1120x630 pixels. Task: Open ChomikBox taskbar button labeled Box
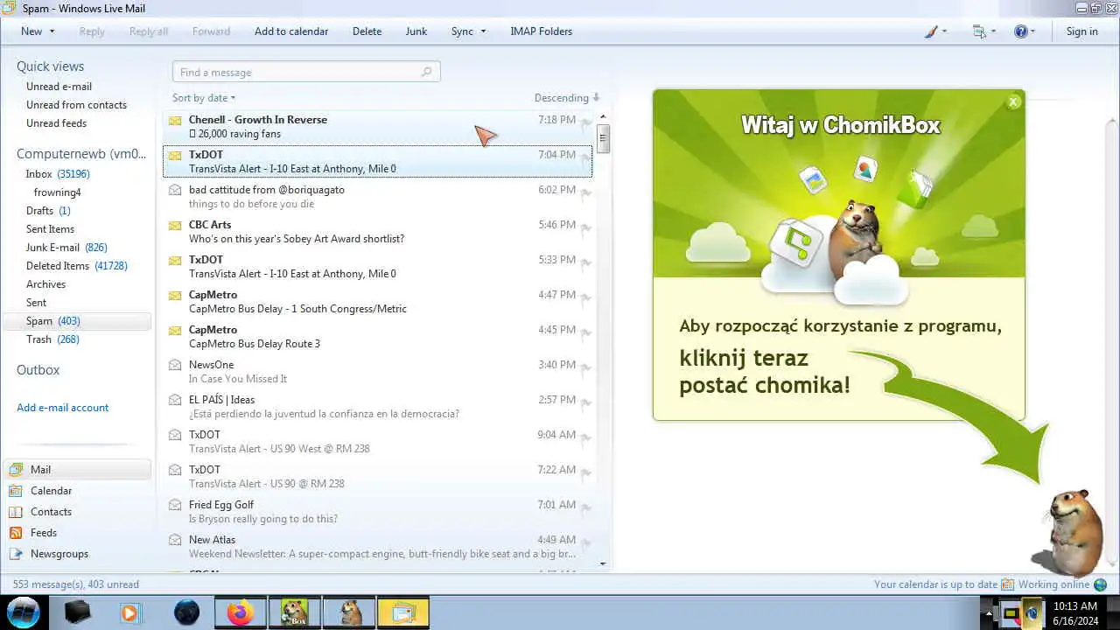coord(294,612)
